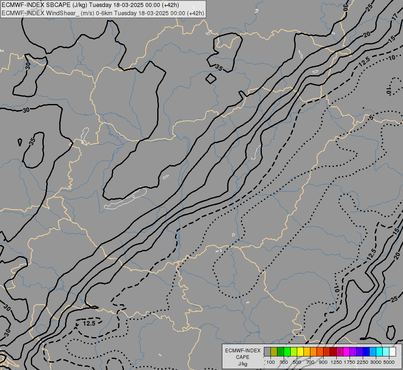
Task: Click the gray CAPE legend swatch
Action: point(267,352)
